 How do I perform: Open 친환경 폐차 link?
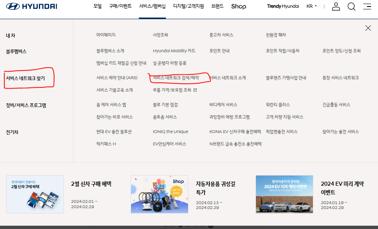point(276,35)
